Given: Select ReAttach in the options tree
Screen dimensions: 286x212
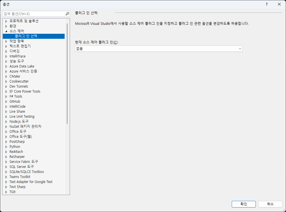Looking at the screenshot, I should [x=16, y=152].
